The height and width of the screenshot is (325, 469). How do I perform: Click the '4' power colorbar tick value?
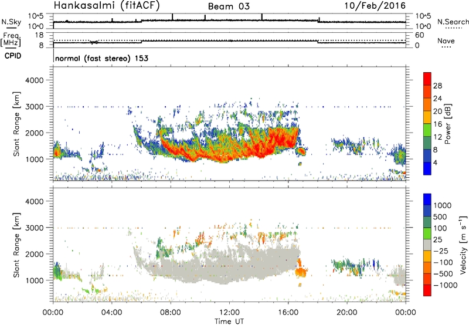pyautogui.click(x=435, y=162)
